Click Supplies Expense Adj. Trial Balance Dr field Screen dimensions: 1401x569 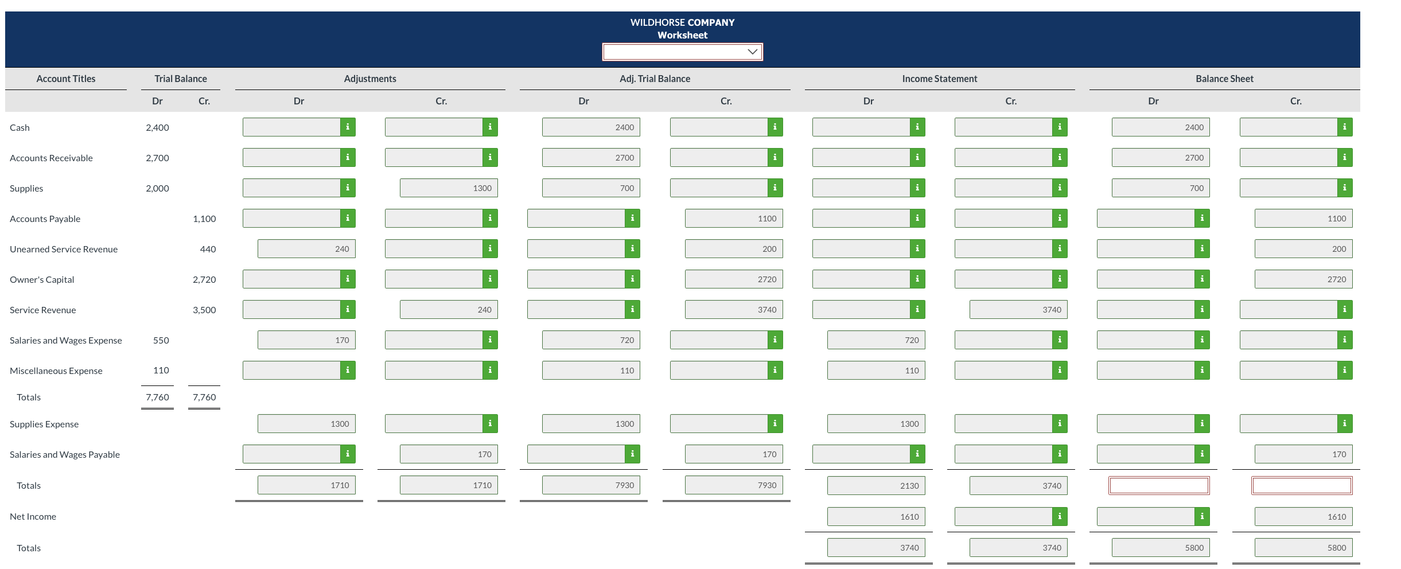pyautogui.click(x=591, y=423)
